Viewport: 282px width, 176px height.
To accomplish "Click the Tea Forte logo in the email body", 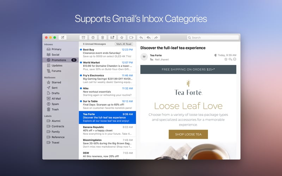I will [x=188, y=87].
